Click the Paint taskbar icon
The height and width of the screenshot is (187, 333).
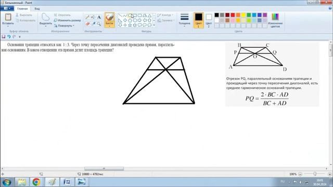[x=52, y=182]
